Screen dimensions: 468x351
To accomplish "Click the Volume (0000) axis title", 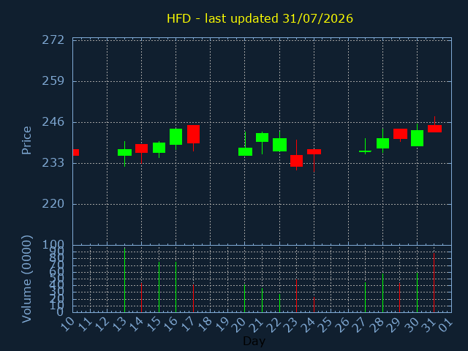I will 26,279.
